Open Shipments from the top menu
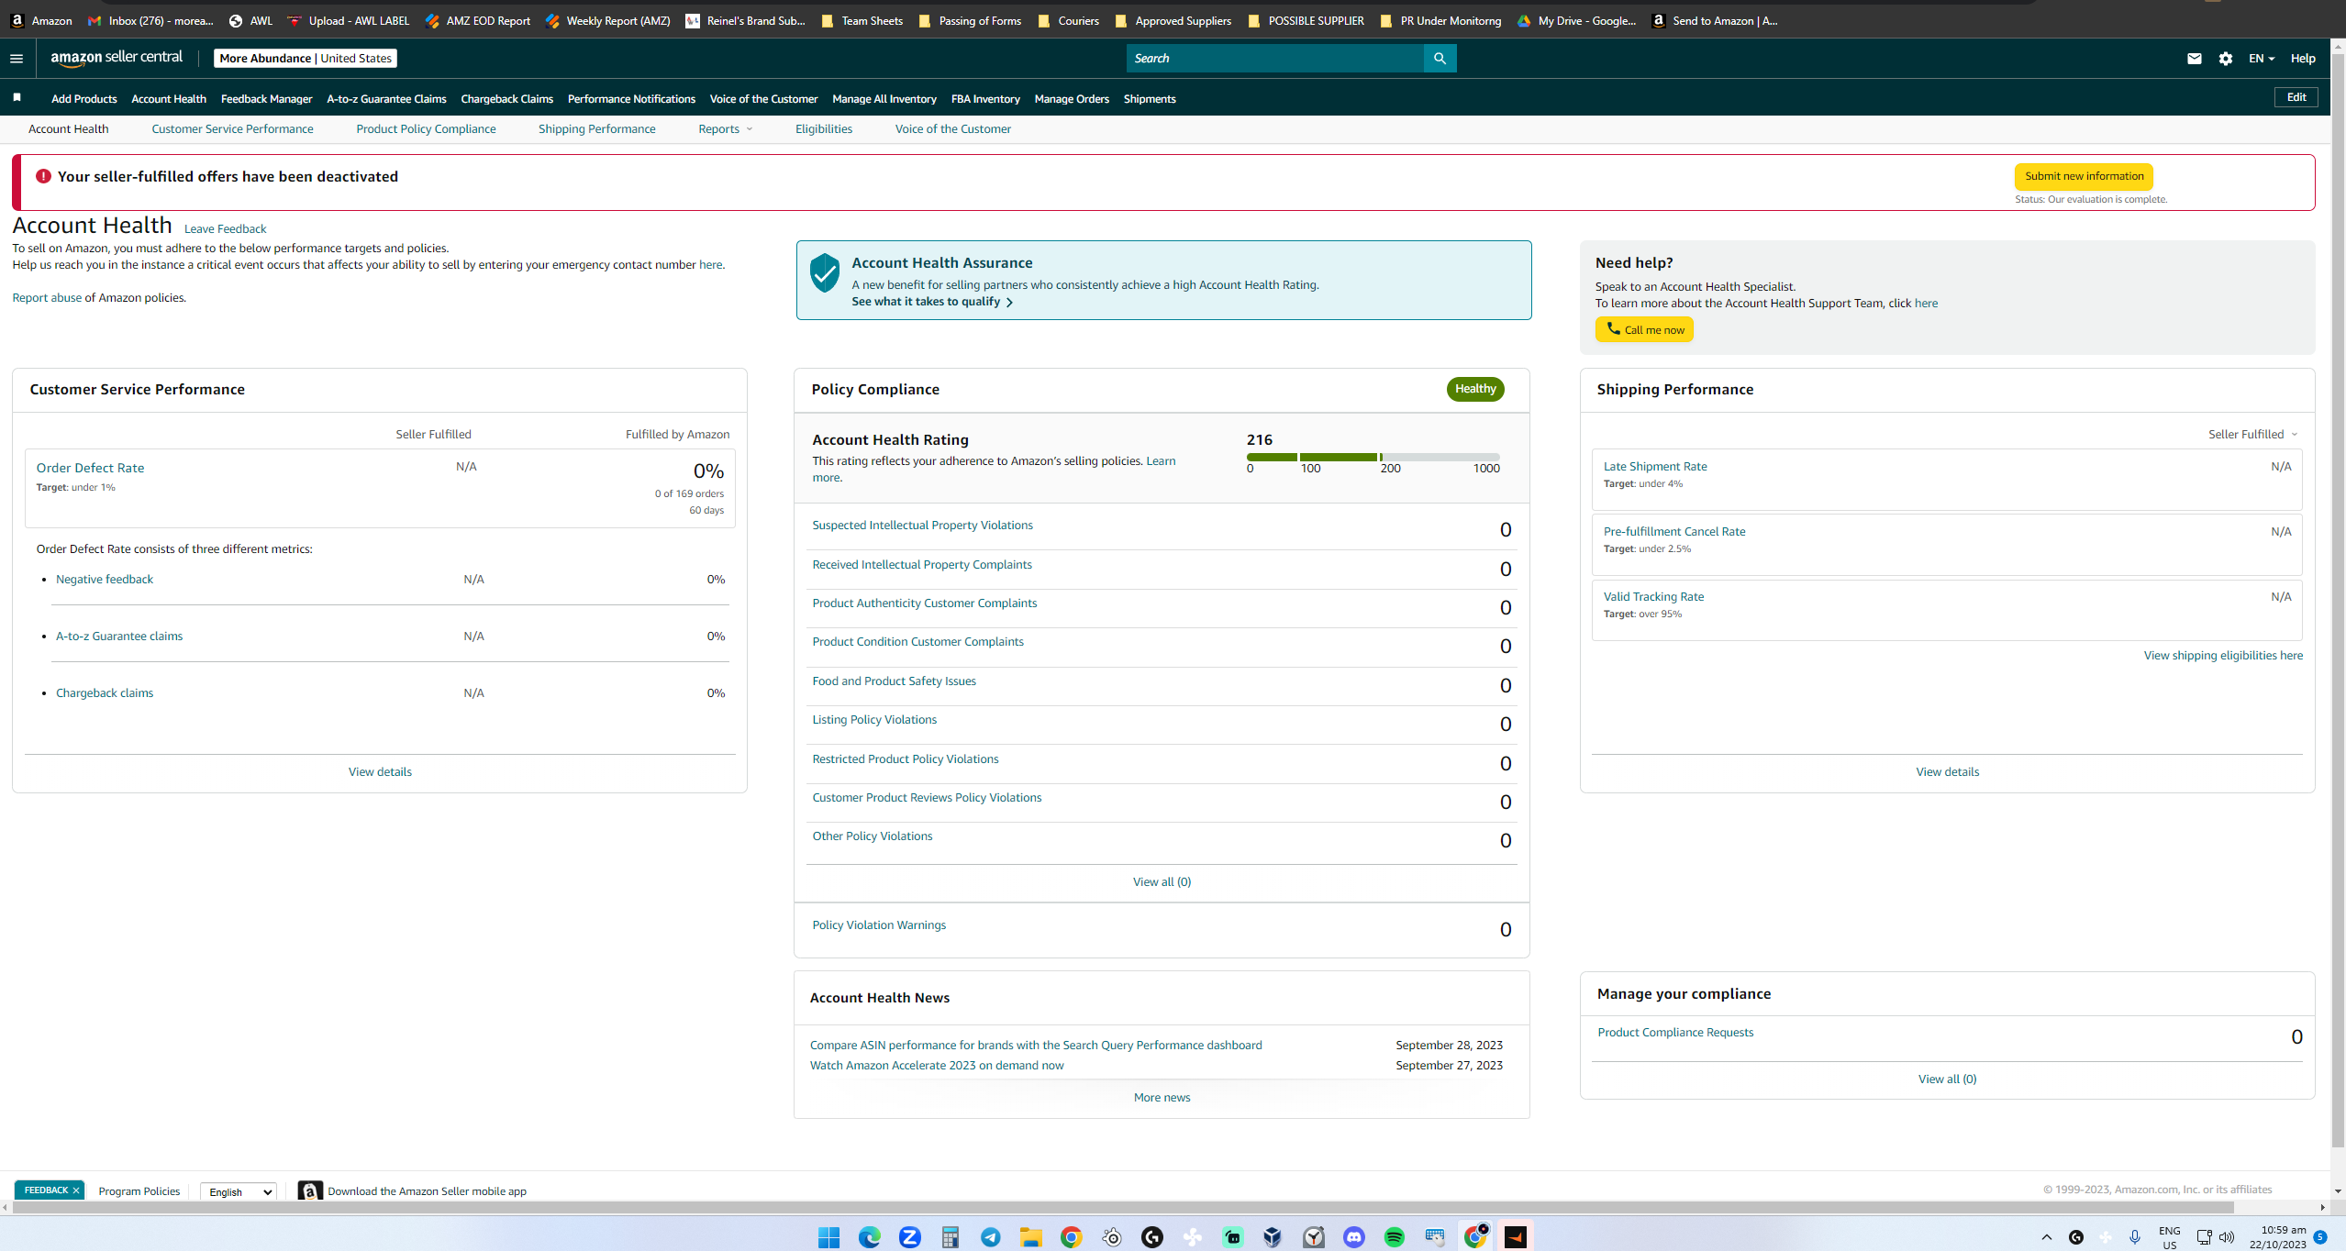 click(x=1150, y=98)
